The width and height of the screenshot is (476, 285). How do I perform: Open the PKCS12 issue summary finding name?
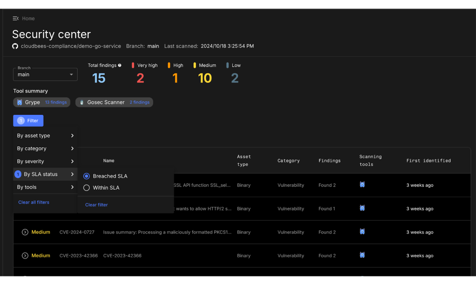(x=167, y=232)
